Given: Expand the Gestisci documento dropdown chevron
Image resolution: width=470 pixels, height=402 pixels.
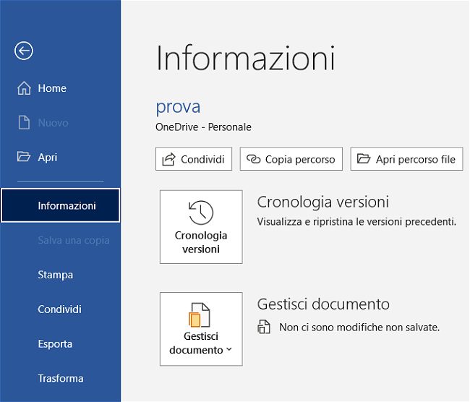Looking at the screenshot, I should (x=229, y=350).
